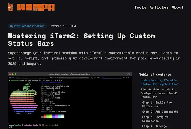Click the green dot in terminal screenshot
Image resolution: width=191 pixels, height=129 pixels.
[x=16, y=74]
